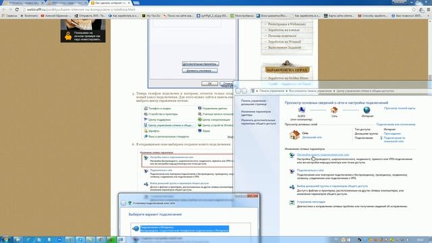Click the ALEKS computer icon in the network map
Screen dimensions: 432x243
[x=302, y=110]
